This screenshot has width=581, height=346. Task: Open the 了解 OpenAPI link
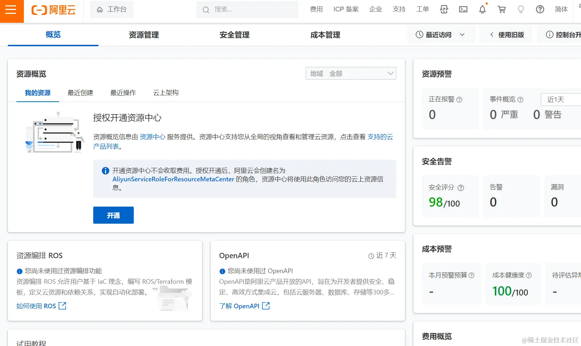[x=244, y=306]
